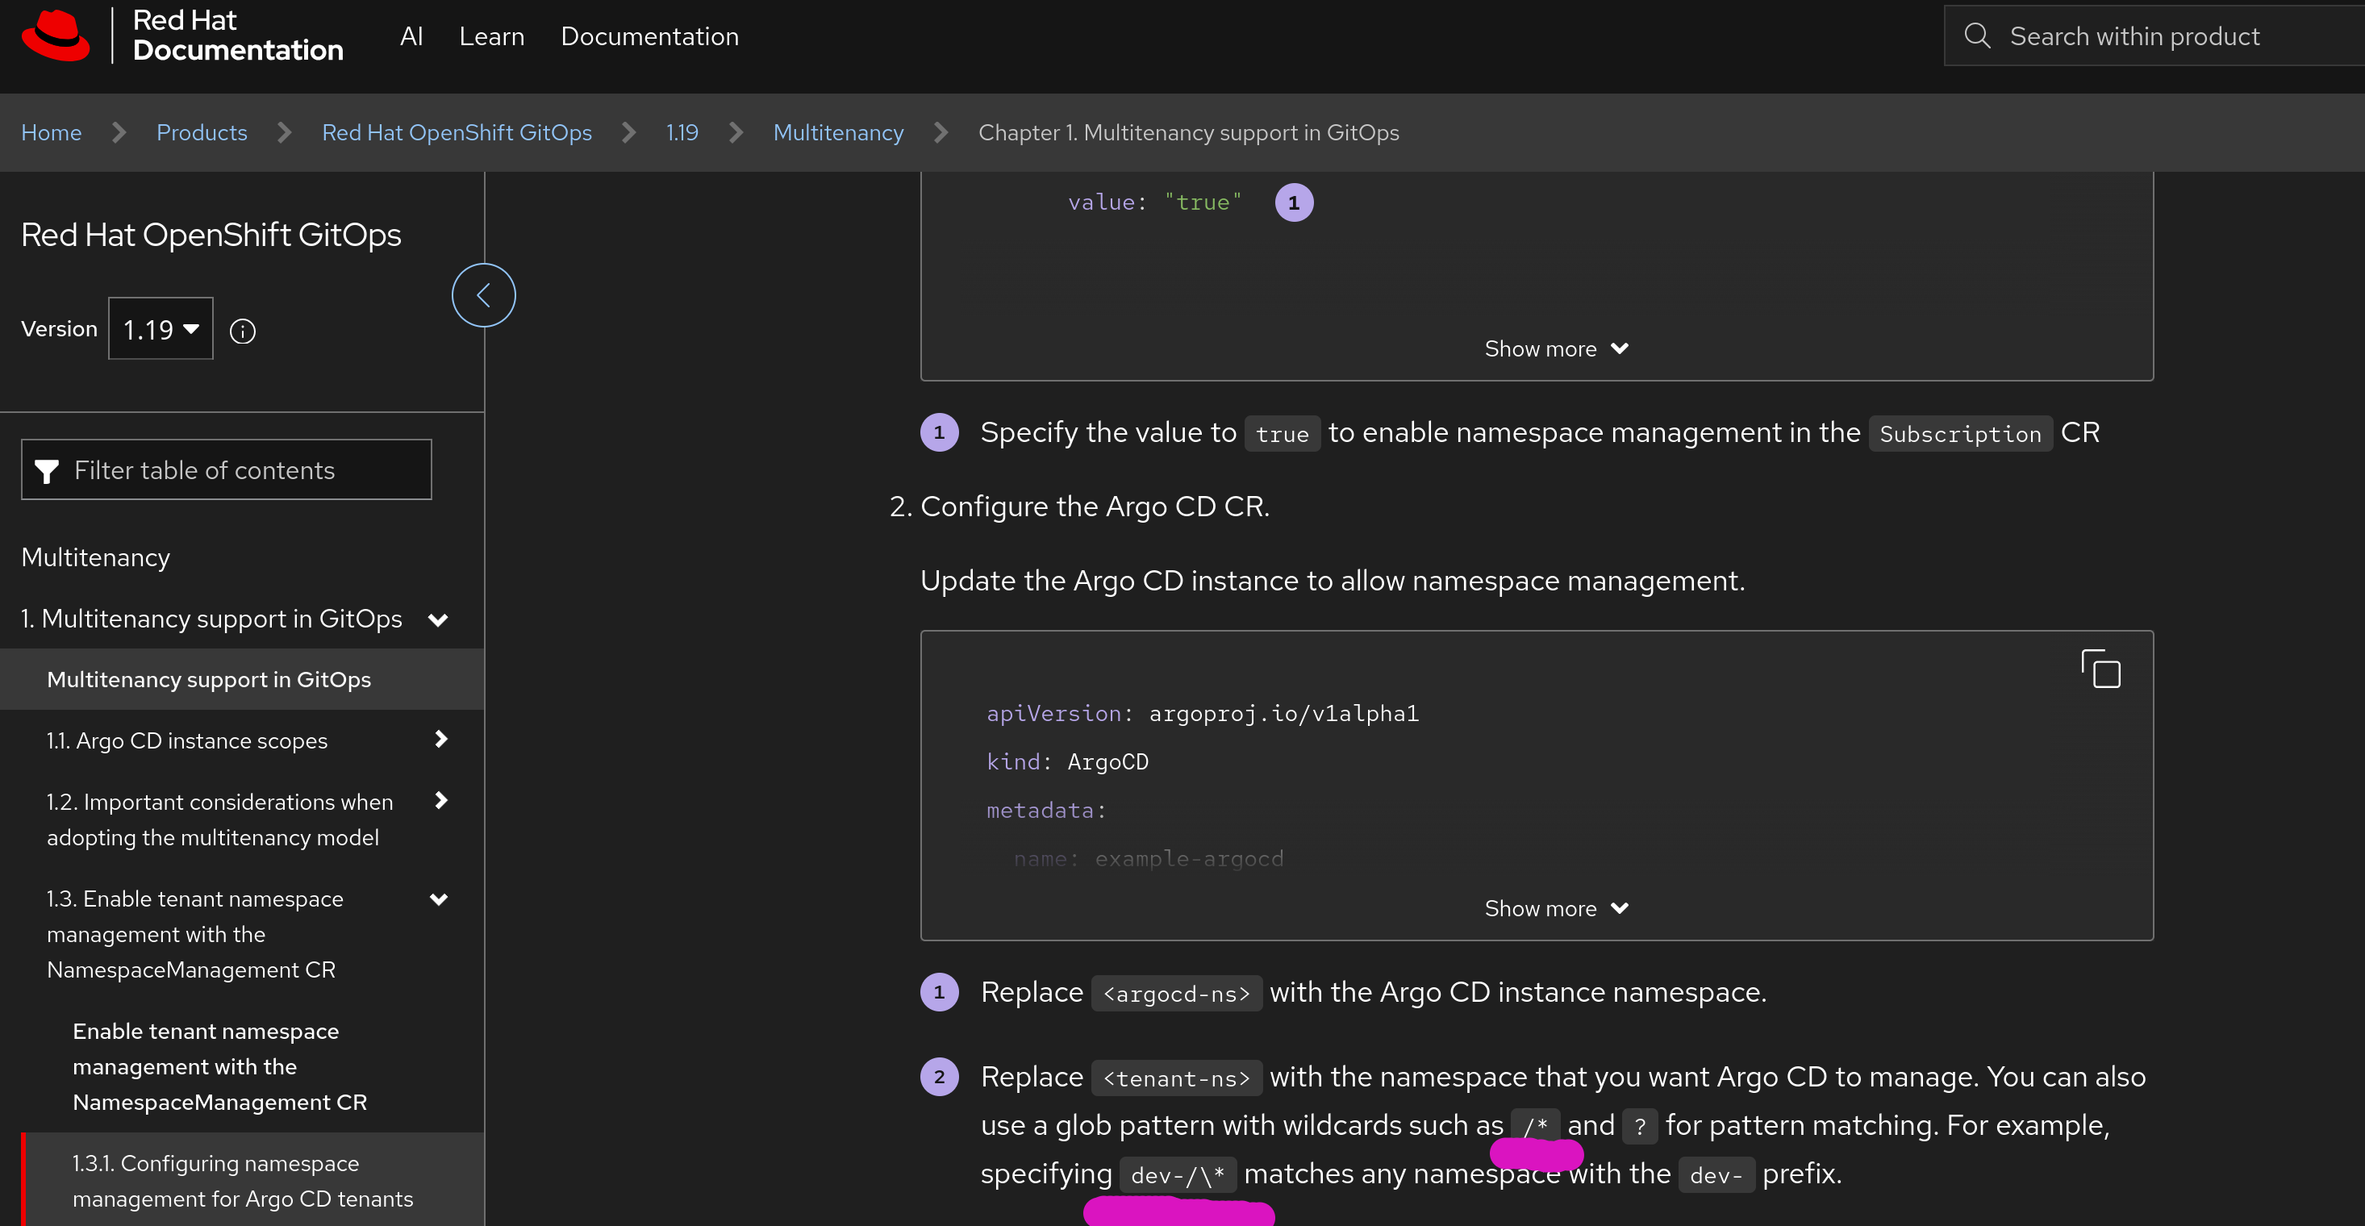Click the filter funnel icon

[x=47, y=470]
